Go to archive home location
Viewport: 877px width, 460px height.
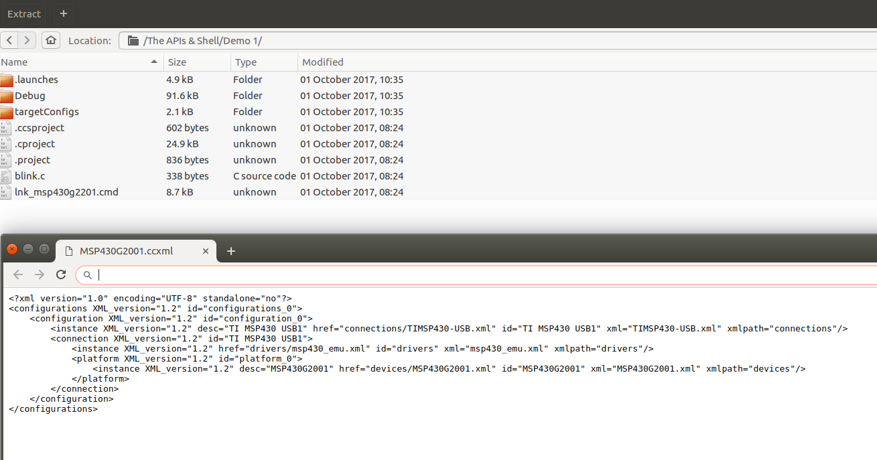(50, 40)
